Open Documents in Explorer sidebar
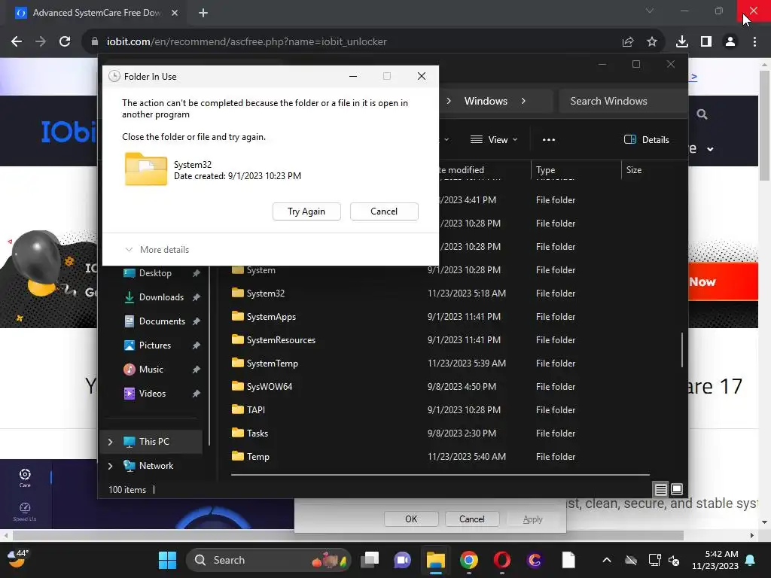The image size is (771, 578). (x=155, y=321)
